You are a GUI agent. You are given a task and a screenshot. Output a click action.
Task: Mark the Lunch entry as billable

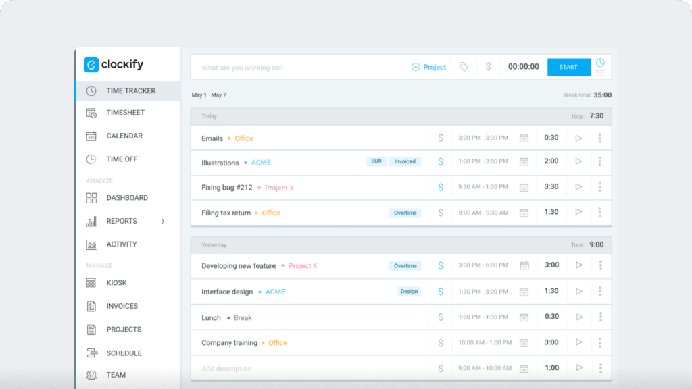coord(440,316)
